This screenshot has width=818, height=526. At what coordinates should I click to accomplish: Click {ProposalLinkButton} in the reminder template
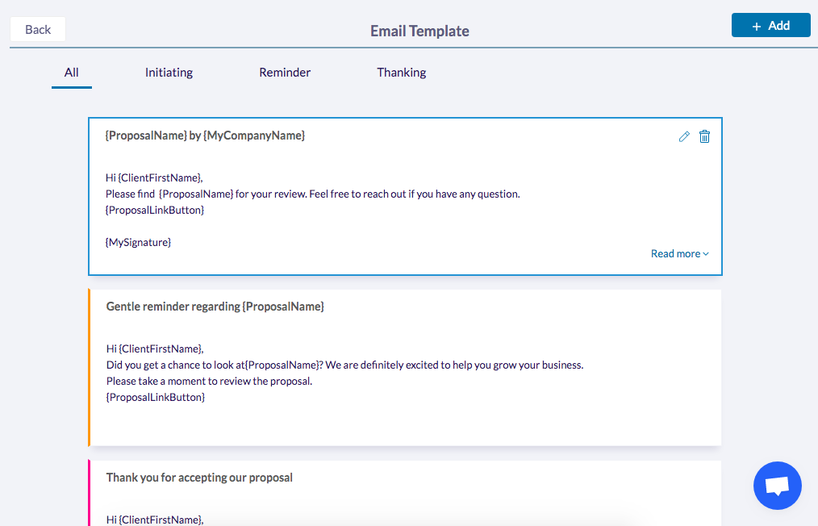pyautogui.click(x=156, y=397)
